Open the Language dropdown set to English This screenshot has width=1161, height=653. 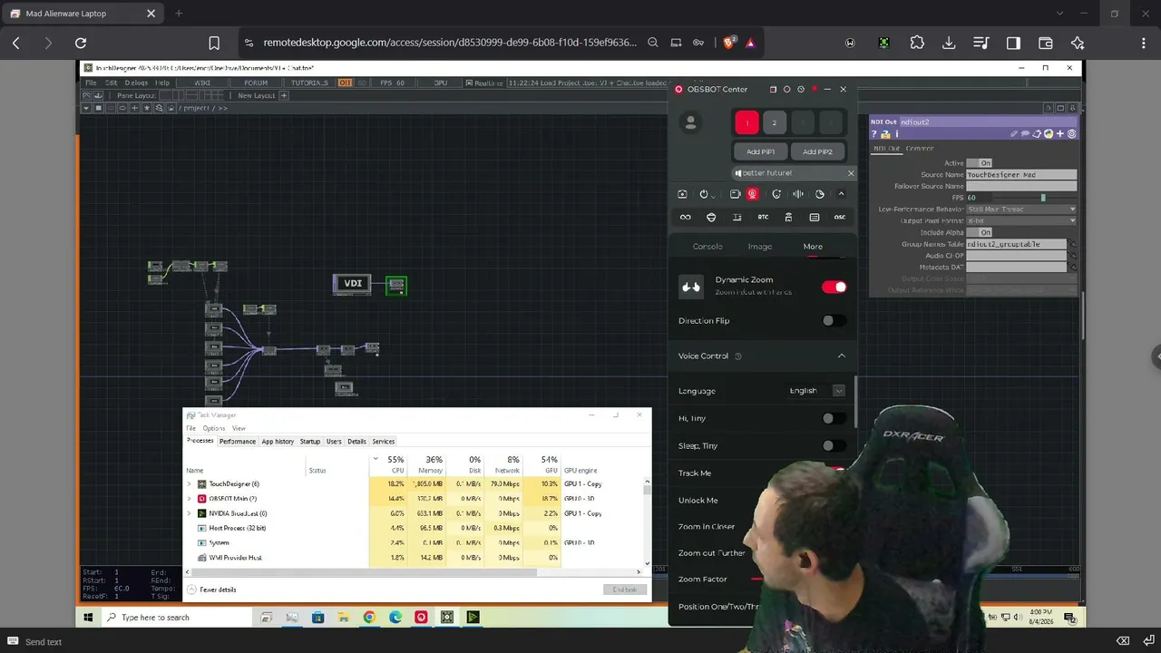[816, 391]
